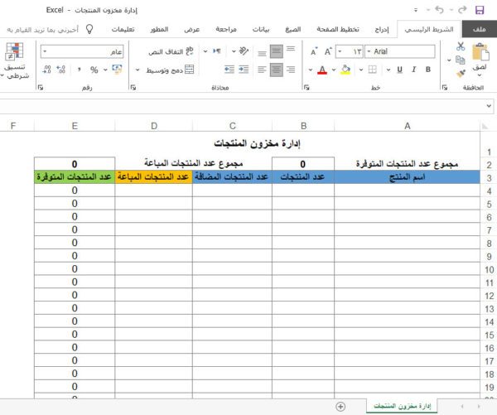
Task: Click the Copy icon
Action: point(461,60)
